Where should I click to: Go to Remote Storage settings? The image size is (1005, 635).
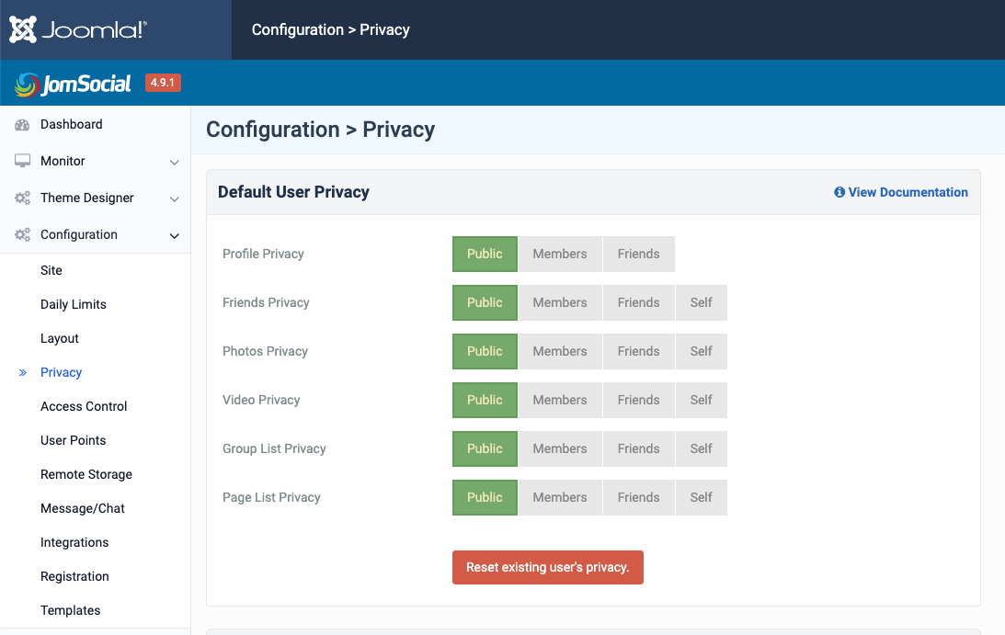[x=86, y=474]
